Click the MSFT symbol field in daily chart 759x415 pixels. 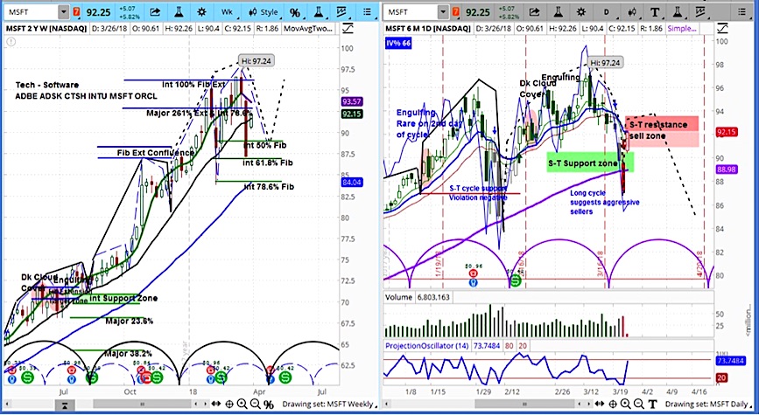point(411,12)
